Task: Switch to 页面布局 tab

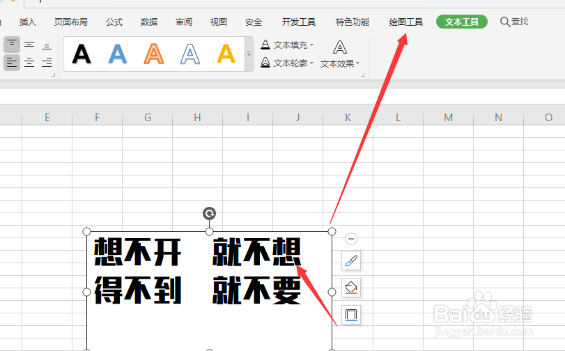Action: 70,22
